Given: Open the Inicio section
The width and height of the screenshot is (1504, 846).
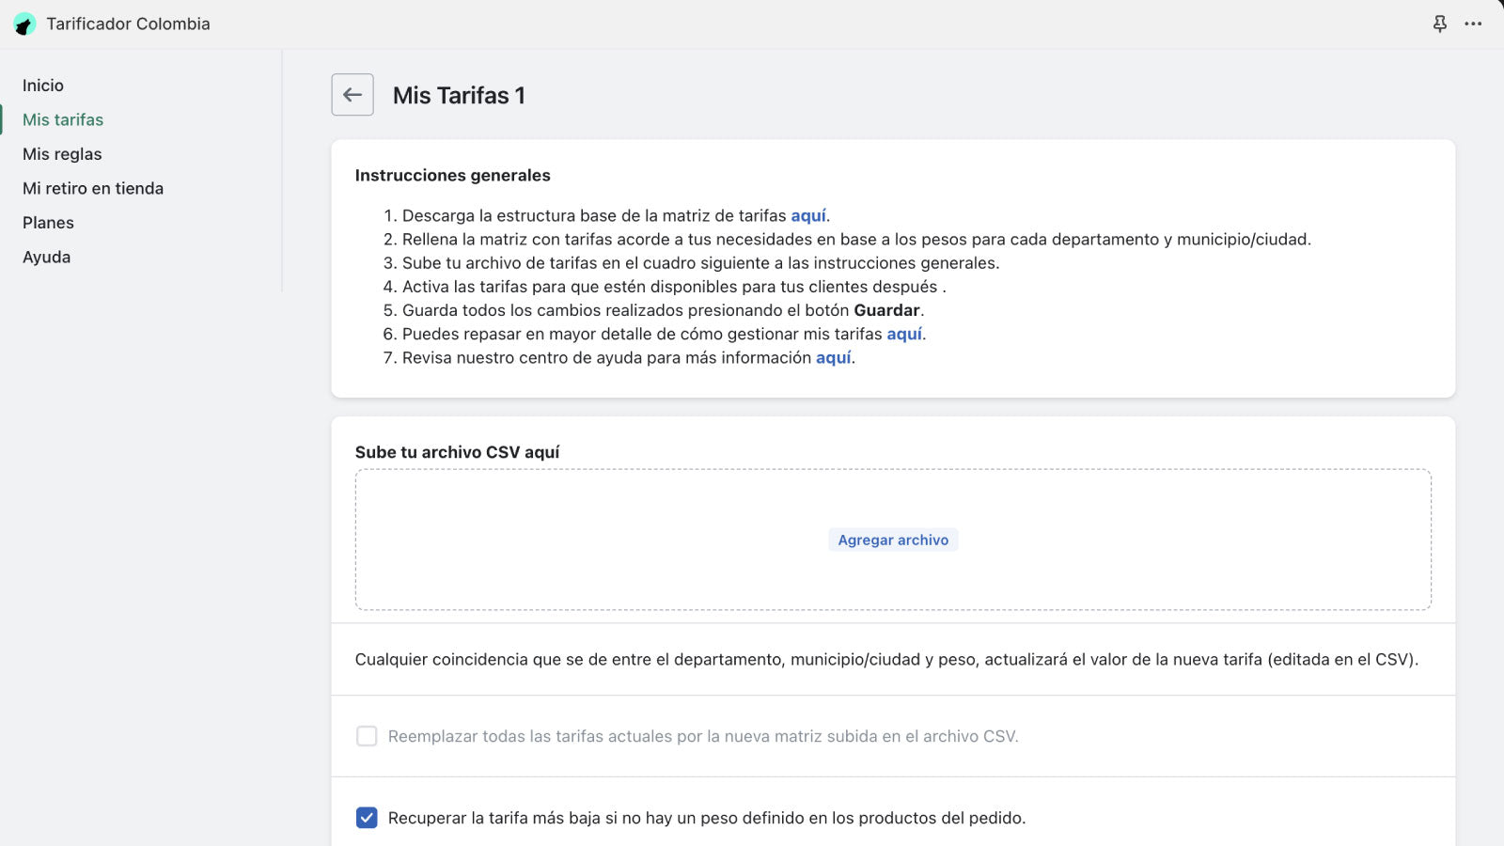Looking at the screenshot, I should 42,85.
